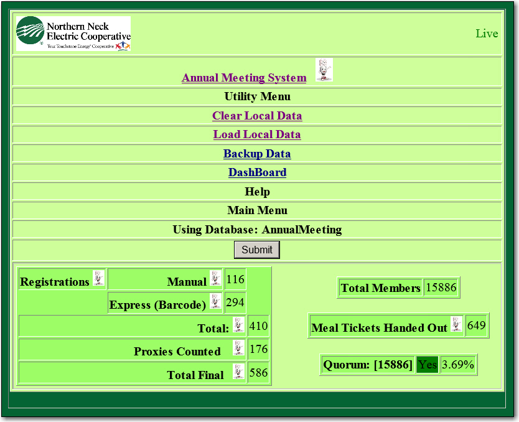This screenshot has height=422, width=519.
Task: Click the dark green Quorum Yes indicator
Action: [427, 365]
